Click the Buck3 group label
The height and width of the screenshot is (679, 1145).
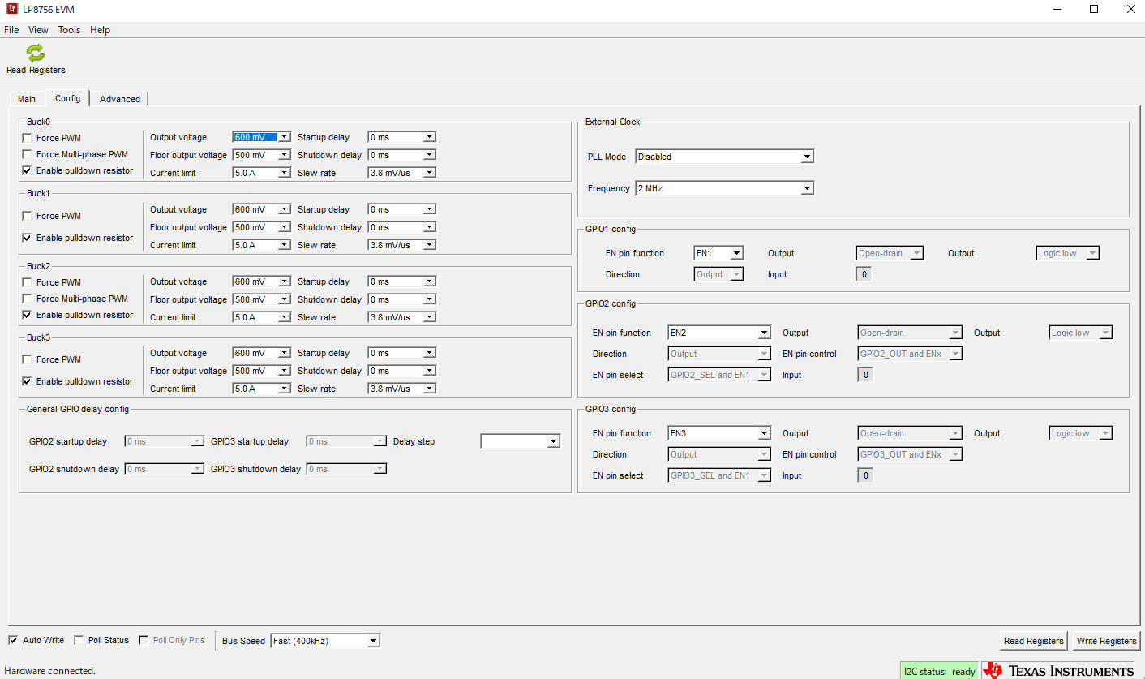38,337
